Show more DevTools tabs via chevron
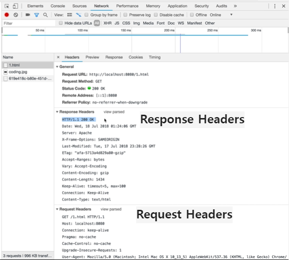Screen dimensions: 289x260 point(235,6)
